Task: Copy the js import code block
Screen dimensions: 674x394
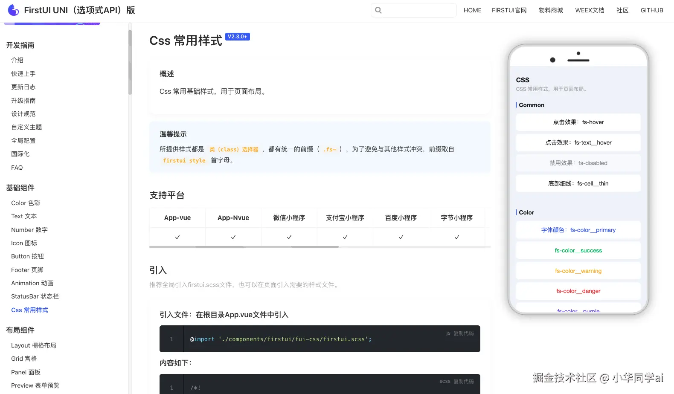Action: point(463,333)
